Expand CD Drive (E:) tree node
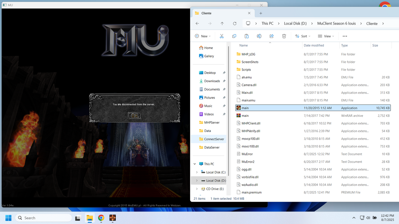Viewport: 399px width, 224px height. [x=197, y=189]
